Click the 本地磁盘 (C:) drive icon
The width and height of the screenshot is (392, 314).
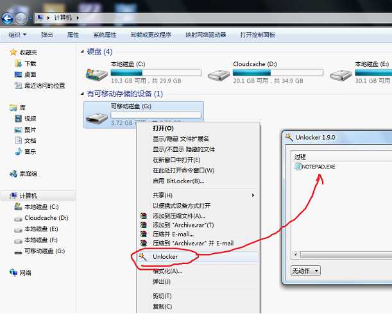[96, 74]
